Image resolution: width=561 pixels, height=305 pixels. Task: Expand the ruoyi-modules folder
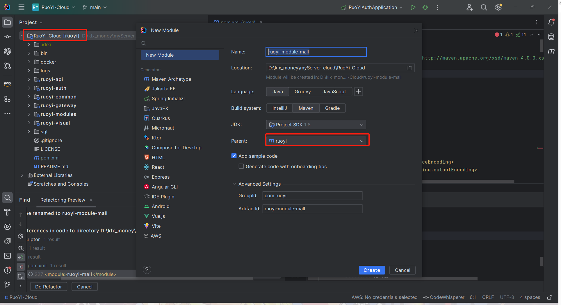point(29,114)
